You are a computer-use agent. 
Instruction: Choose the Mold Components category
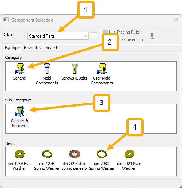pos(47,69)
